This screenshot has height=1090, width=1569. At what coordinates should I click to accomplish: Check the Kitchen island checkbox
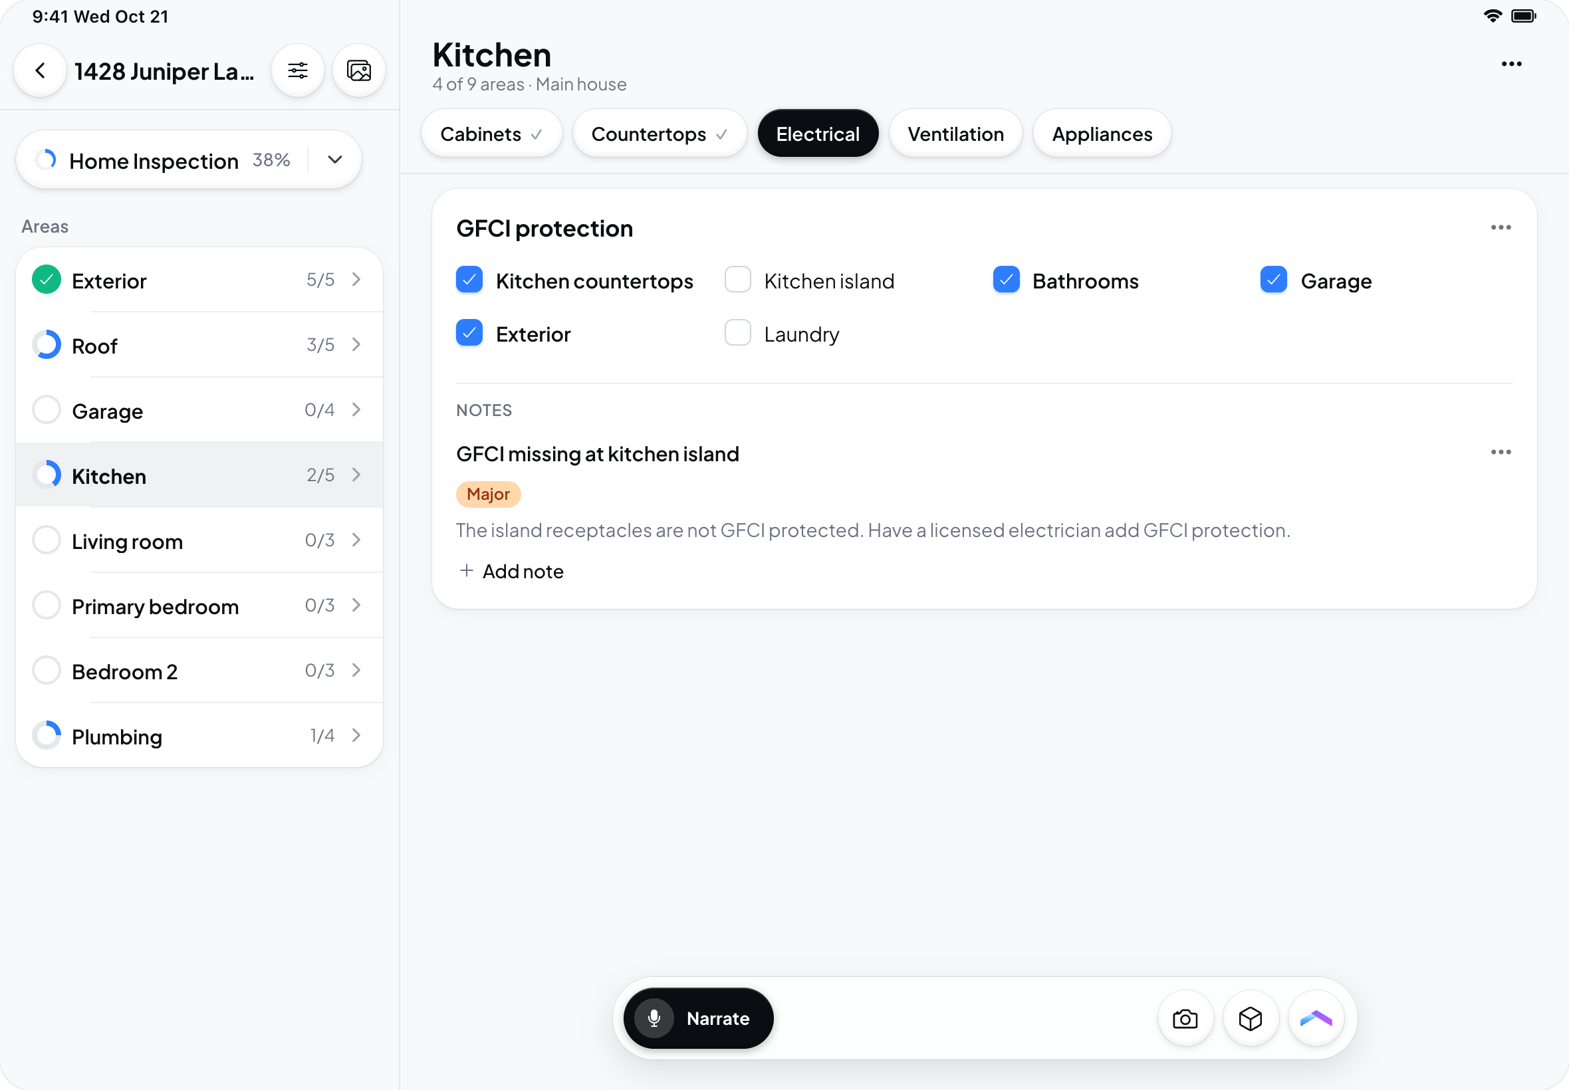click(738, 280)
